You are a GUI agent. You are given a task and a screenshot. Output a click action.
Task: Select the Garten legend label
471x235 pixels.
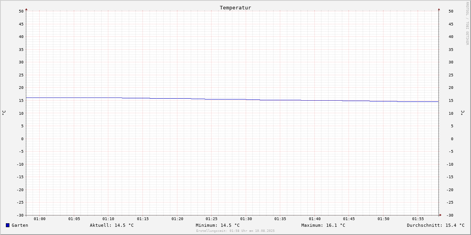click(x=20, y=225)
